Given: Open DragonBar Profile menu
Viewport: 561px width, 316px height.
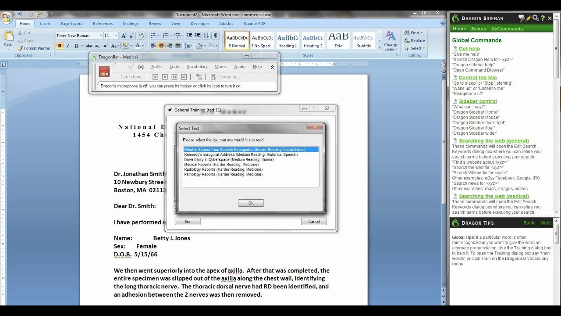Looking at the screenshot, I should [x=156, y=67].
